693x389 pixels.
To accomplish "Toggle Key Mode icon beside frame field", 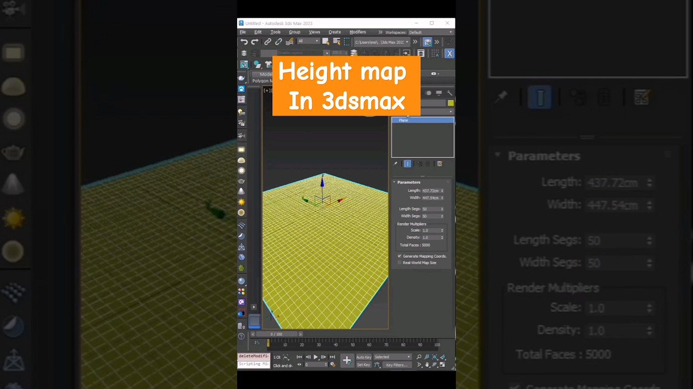I will [299, 365].
